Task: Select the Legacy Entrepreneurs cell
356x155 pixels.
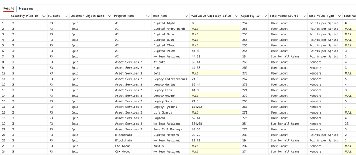Action: (x=170, y=79)
